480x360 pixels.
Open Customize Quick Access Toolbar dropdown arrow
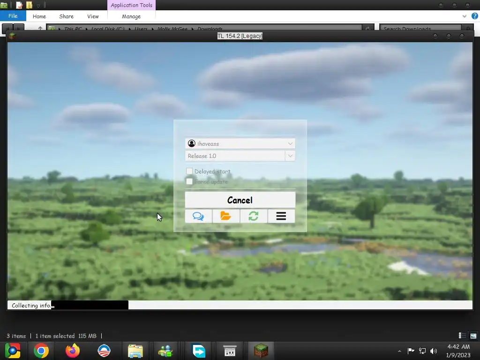(38, 6)
